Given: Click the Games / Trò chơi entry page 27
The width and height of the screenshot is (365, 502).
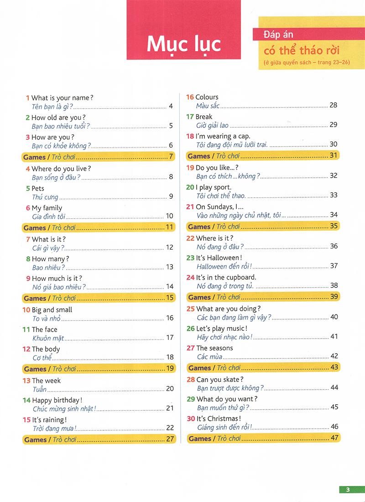Looking at the screenshot, I should 99,439.
